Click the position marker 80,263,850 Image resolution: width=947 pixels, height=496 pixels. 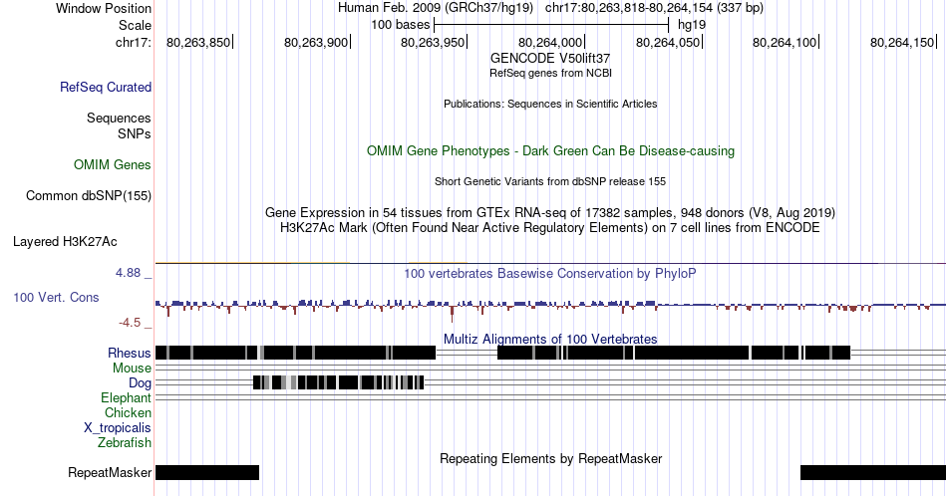click(x=198, y=42)
